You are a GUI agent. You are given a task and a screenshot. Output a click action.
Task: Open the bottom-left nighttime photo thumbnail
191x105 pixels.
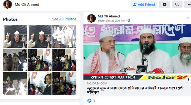pos(15,83)
